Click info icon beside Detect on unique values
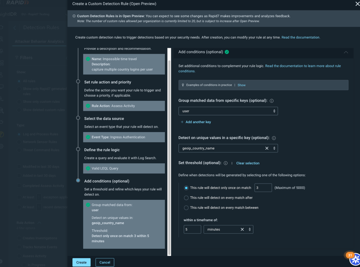360x267 pixels. [x=274, y=138]
